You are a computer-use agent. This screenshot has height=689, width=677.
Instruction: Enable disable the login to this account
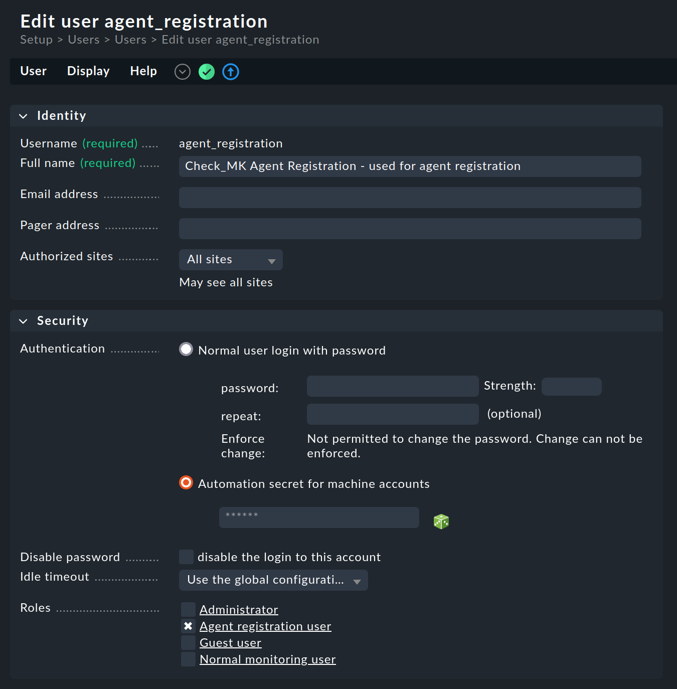[186, 557]
